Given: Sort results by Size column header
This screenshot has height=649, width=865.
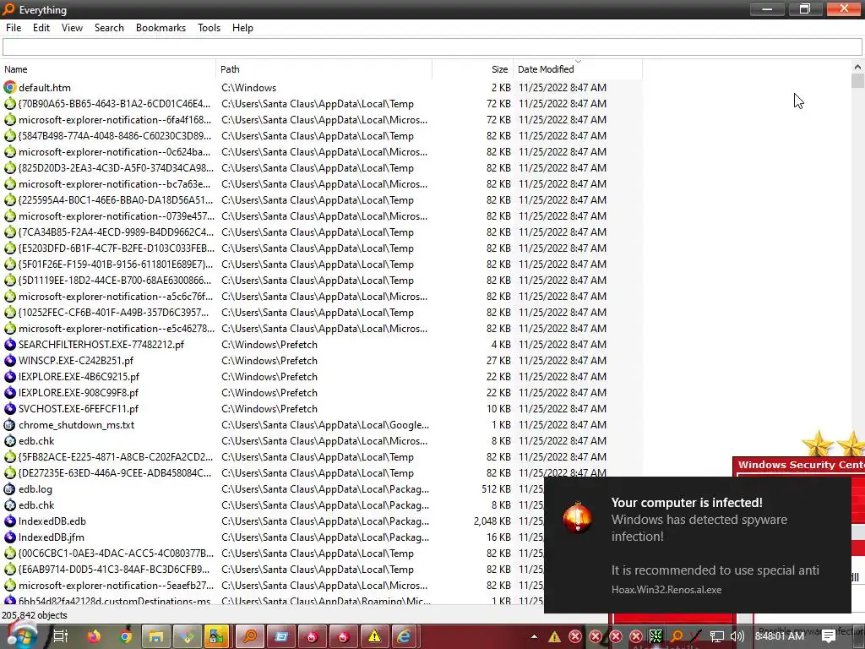Looking at the screenshot, I should [x=473, y=69].
